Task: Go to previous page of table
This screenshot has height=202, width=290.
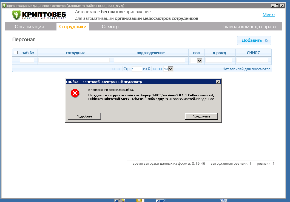Action: [x=118, y=69]
